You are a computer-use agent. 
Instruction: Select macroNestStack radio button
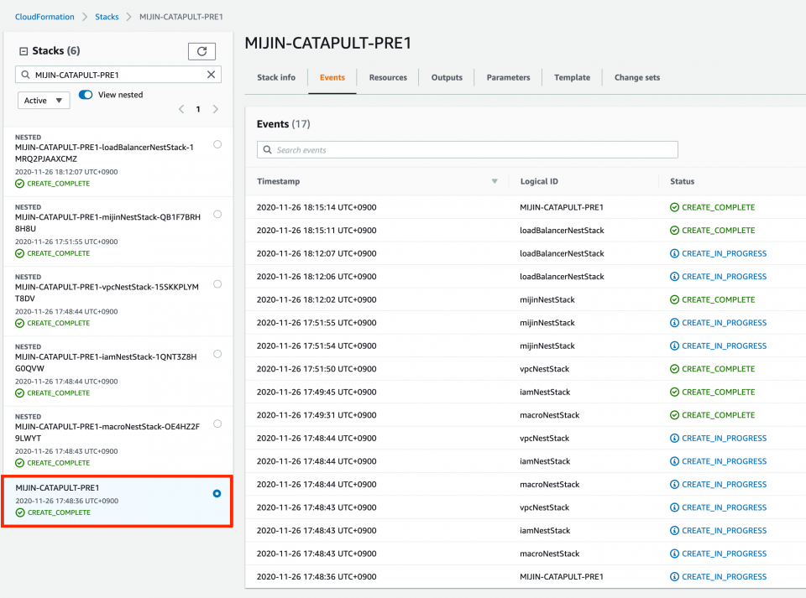217,424
